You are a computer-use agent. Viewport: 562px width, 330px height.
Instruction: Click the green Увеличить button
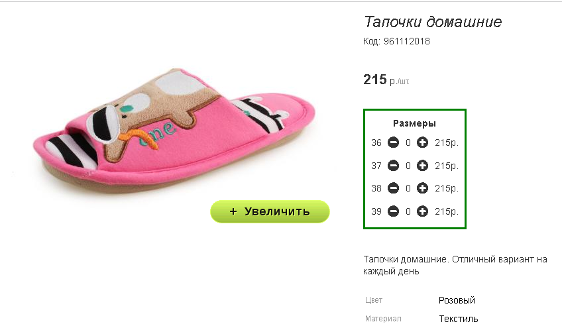pyautogui.click(x=270, y=211)
